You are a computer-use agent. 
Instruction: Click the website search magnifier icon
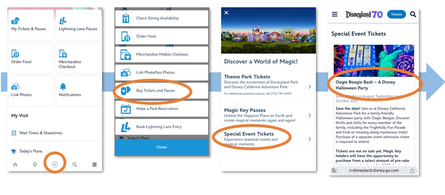tap(413, 14)
